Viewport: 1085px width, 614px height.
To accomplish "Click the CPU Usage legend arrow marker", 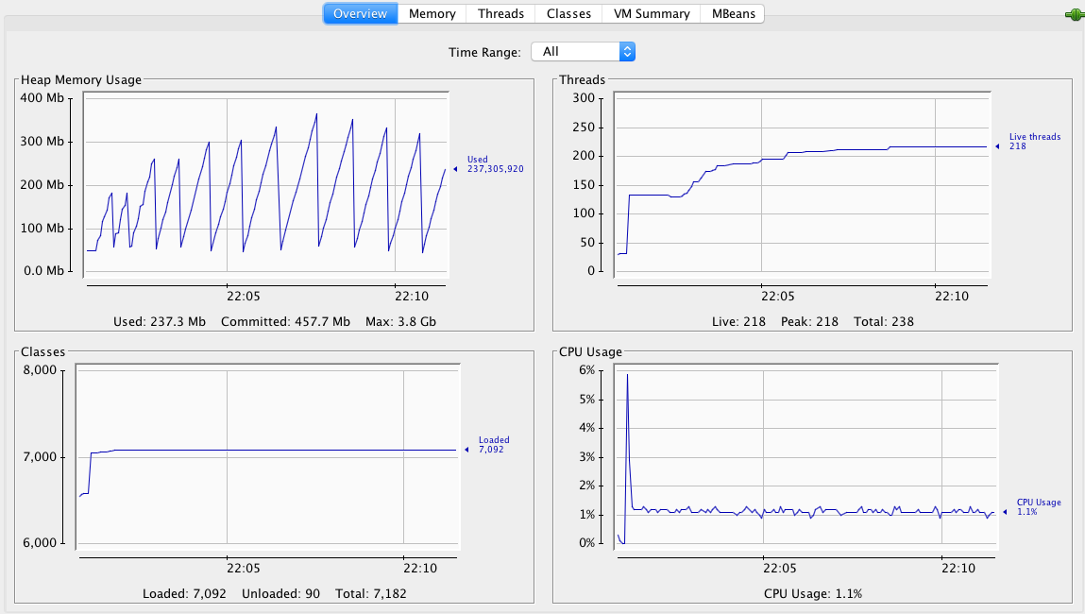I will [1005, 512].
